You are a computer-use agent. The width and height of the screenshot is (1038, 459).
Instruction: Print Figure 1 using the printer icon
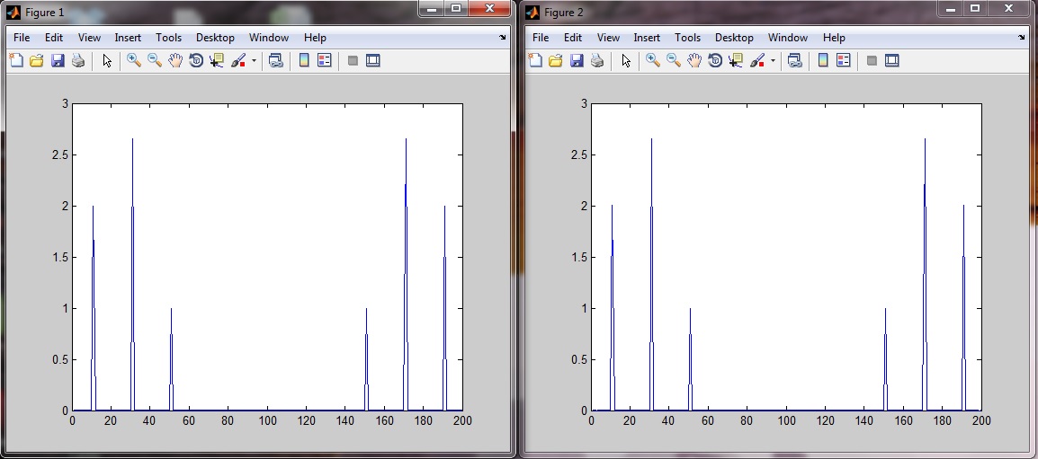tap(78, 61)
